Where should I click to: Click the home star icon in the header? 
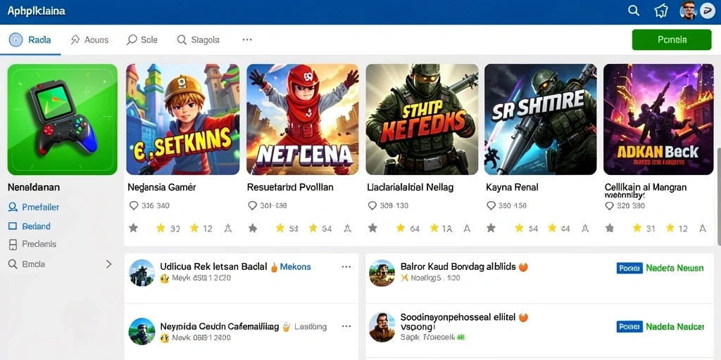660,11
